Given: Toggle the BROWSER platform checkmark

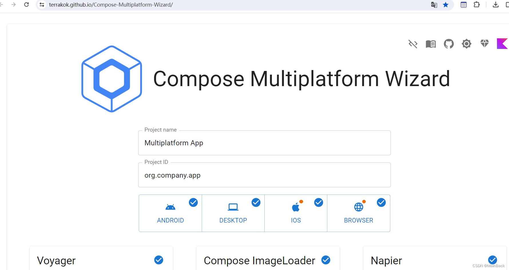Looking at the screenshot, I should 381,202.
